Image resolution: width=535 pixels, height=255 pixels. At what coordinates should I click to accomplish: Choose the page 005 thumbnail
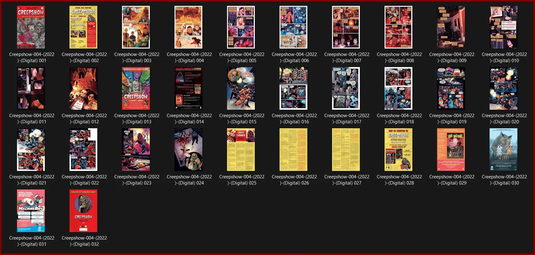tap(241, 27)
